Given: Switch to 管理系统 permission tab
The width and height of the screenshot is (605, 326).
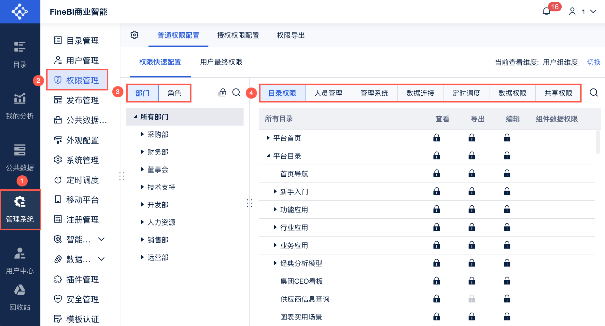Looking at the screenshot, I should click(374, 93).
